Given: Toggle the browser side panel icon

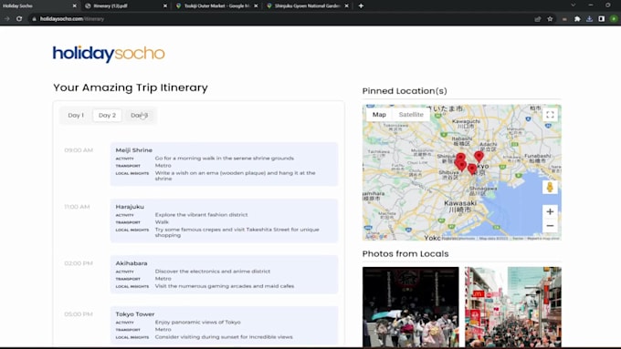Looking at the screenshot, I should pyautogui.click(x=601, y=18).
